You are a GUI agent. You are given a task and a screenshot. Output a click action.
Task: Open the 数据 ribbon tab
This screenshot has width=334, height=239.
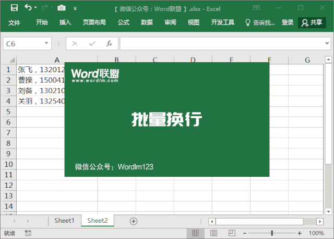[147, 22]
